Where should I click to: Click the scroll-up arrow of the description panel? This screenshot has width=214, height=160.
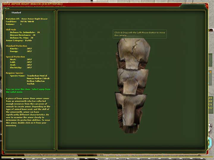click(x=54, y=12)
